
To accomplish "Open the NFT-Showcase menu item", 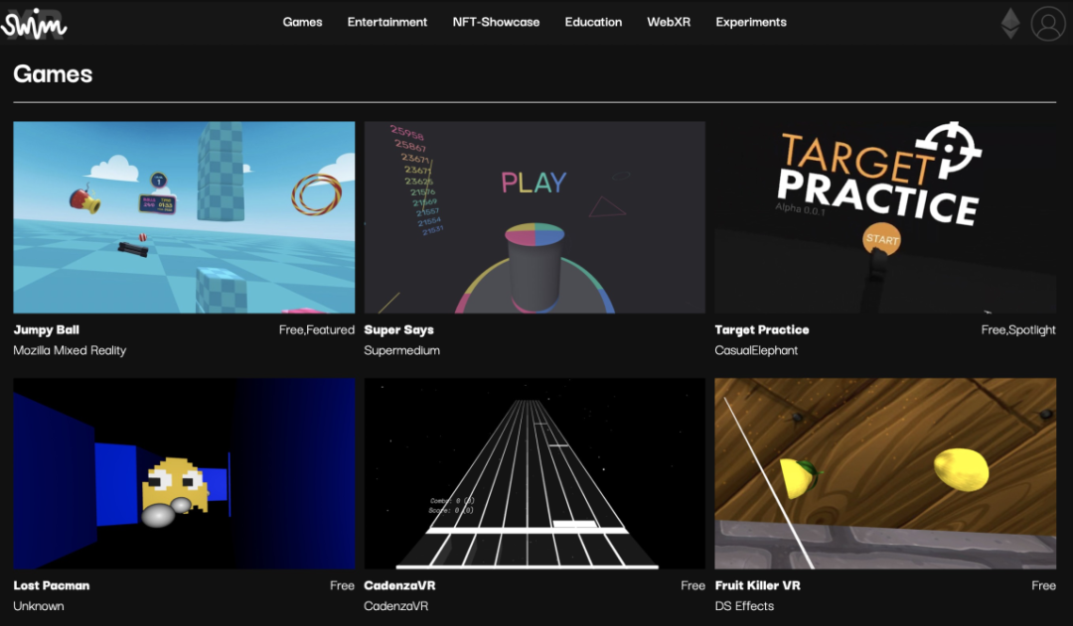I will coord(496,22).
